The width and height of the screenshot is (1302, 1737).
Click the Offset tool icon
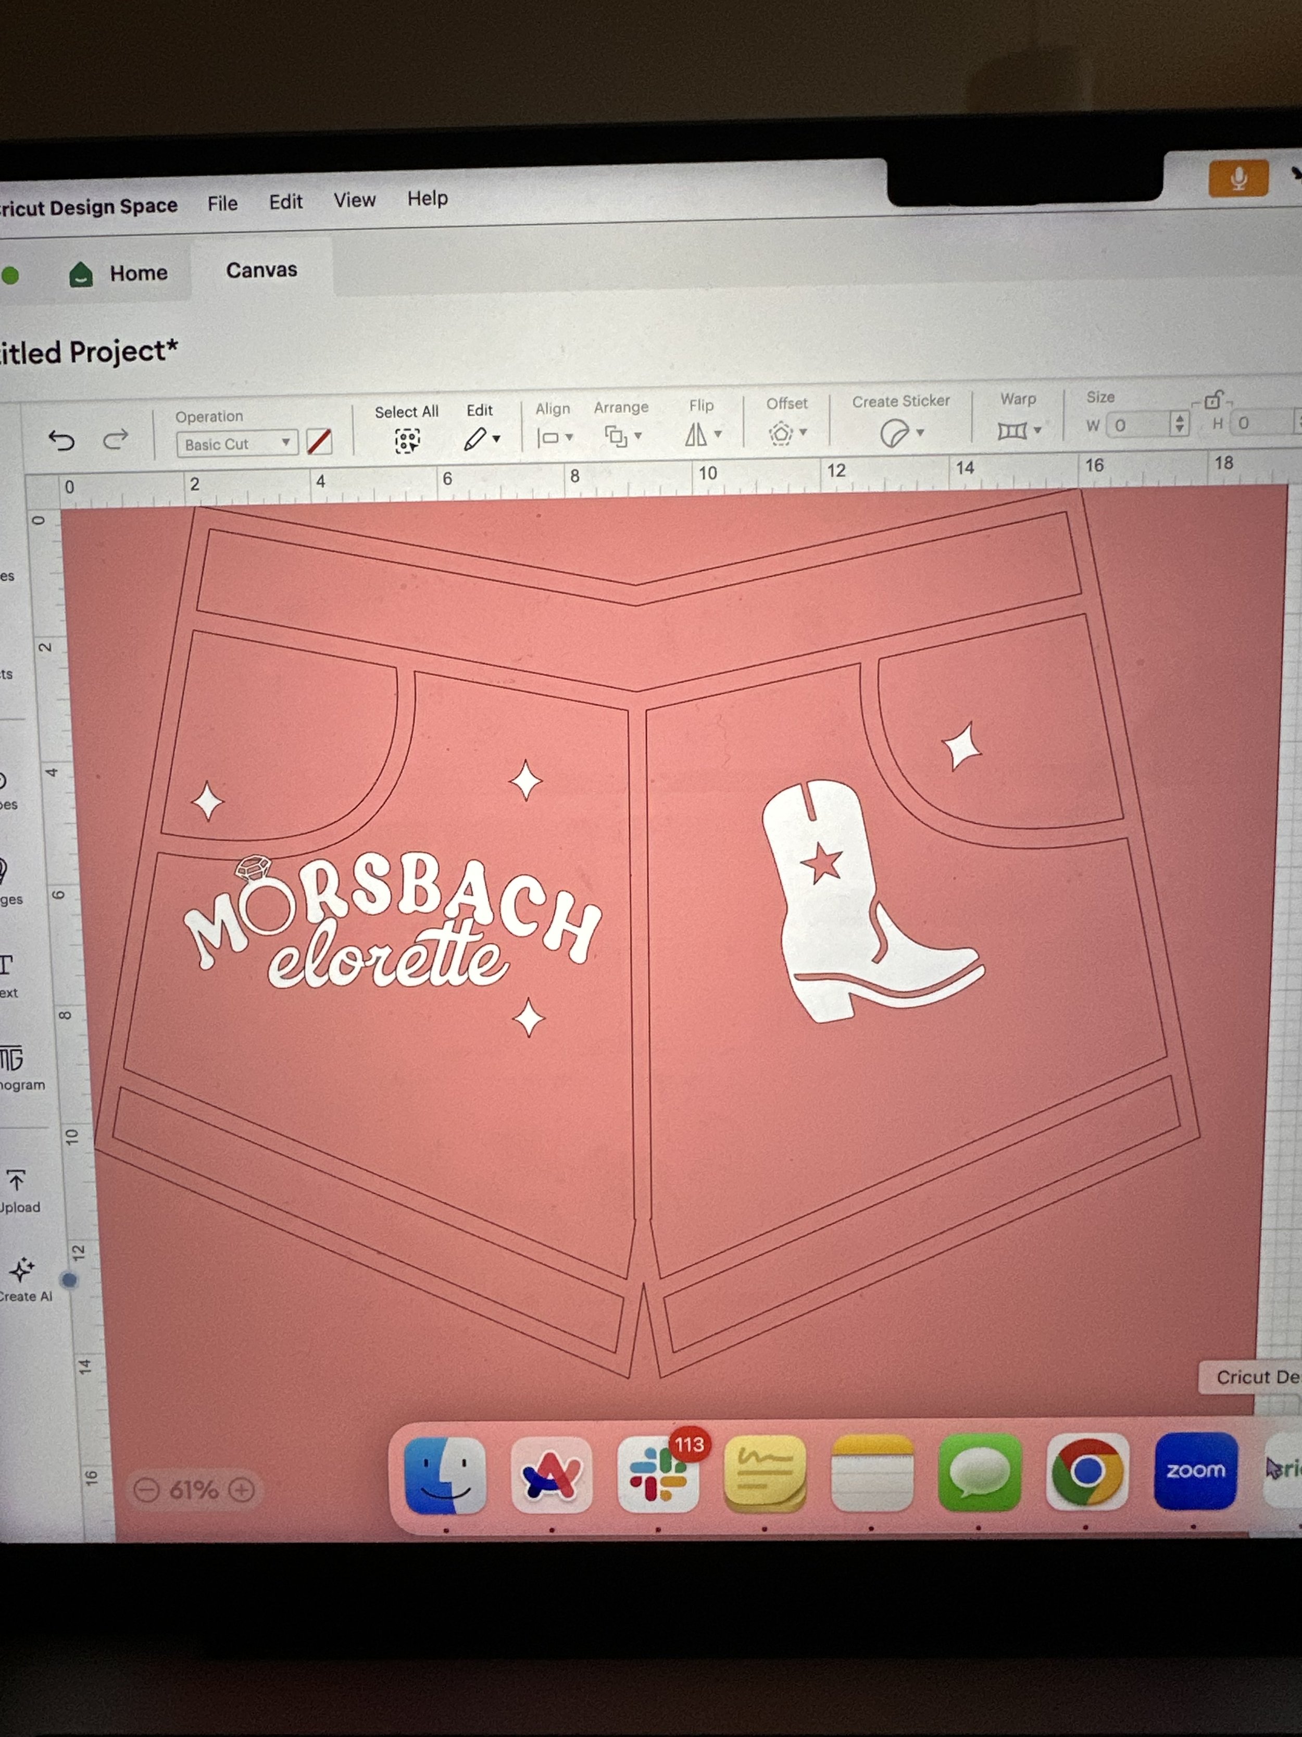pos(781,434)
